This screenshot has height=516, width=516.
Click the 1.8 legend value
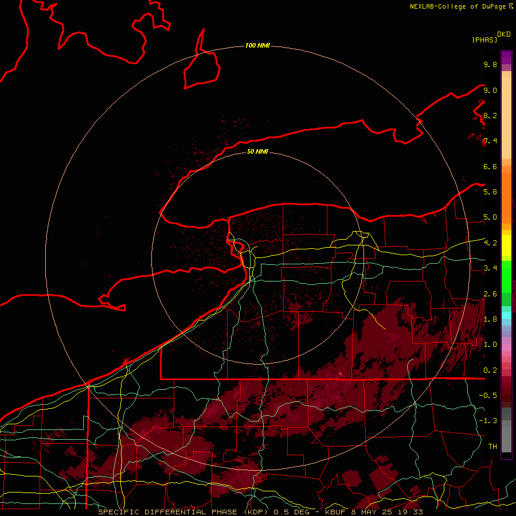tap(490, 319)
